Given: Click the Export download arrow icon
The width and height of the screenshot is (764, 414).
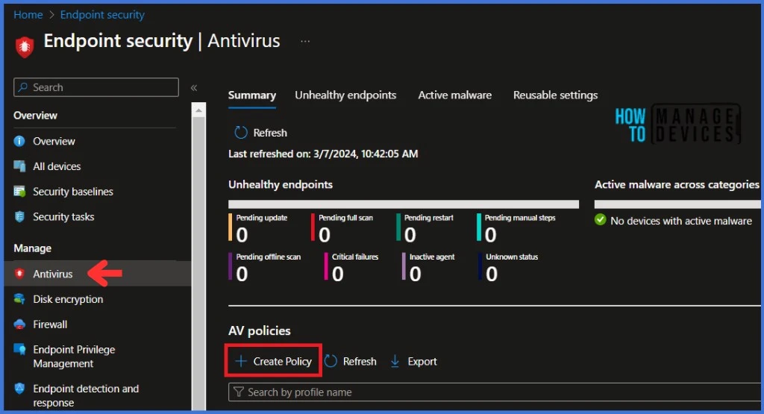Looking at the screenshot, I should click(395, 361).
